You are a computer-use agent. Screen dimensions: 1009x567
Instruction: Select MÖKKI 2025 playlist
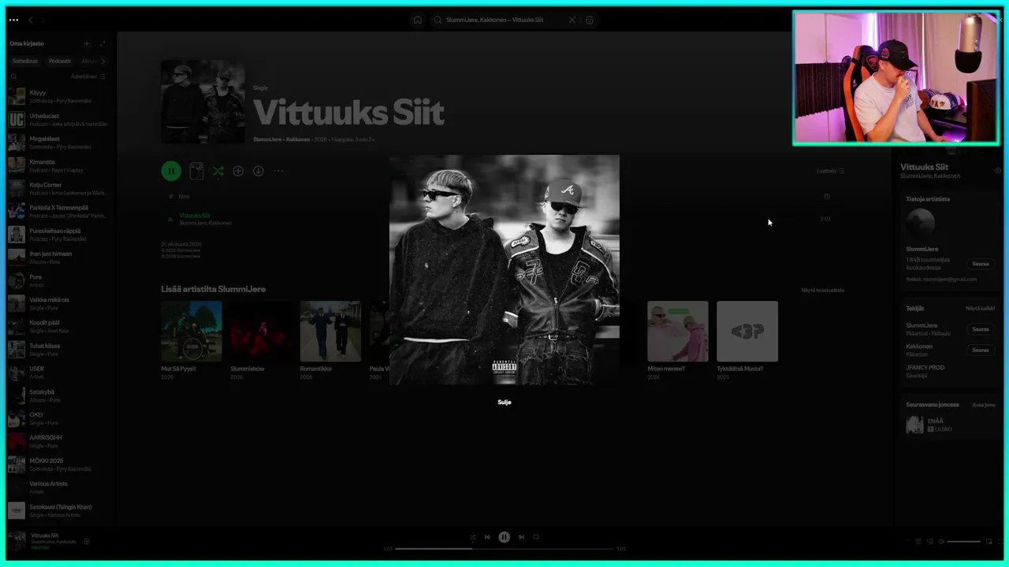pos(58,463)
